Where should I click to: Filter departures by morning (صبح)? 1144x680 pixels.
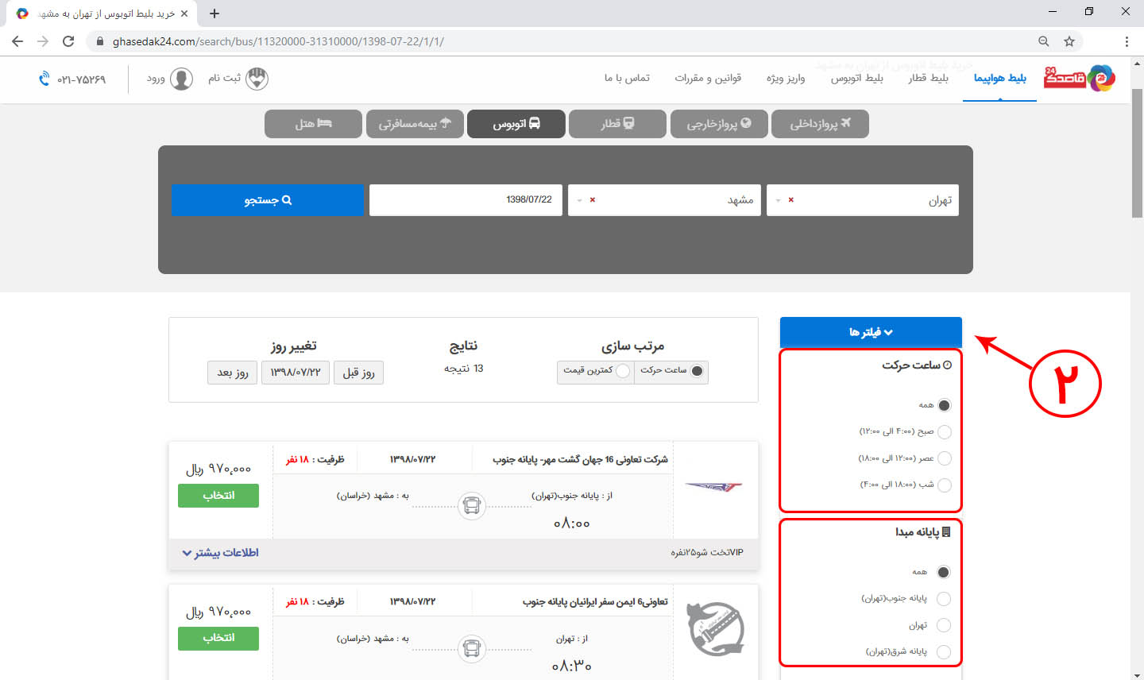pos(944,432)
